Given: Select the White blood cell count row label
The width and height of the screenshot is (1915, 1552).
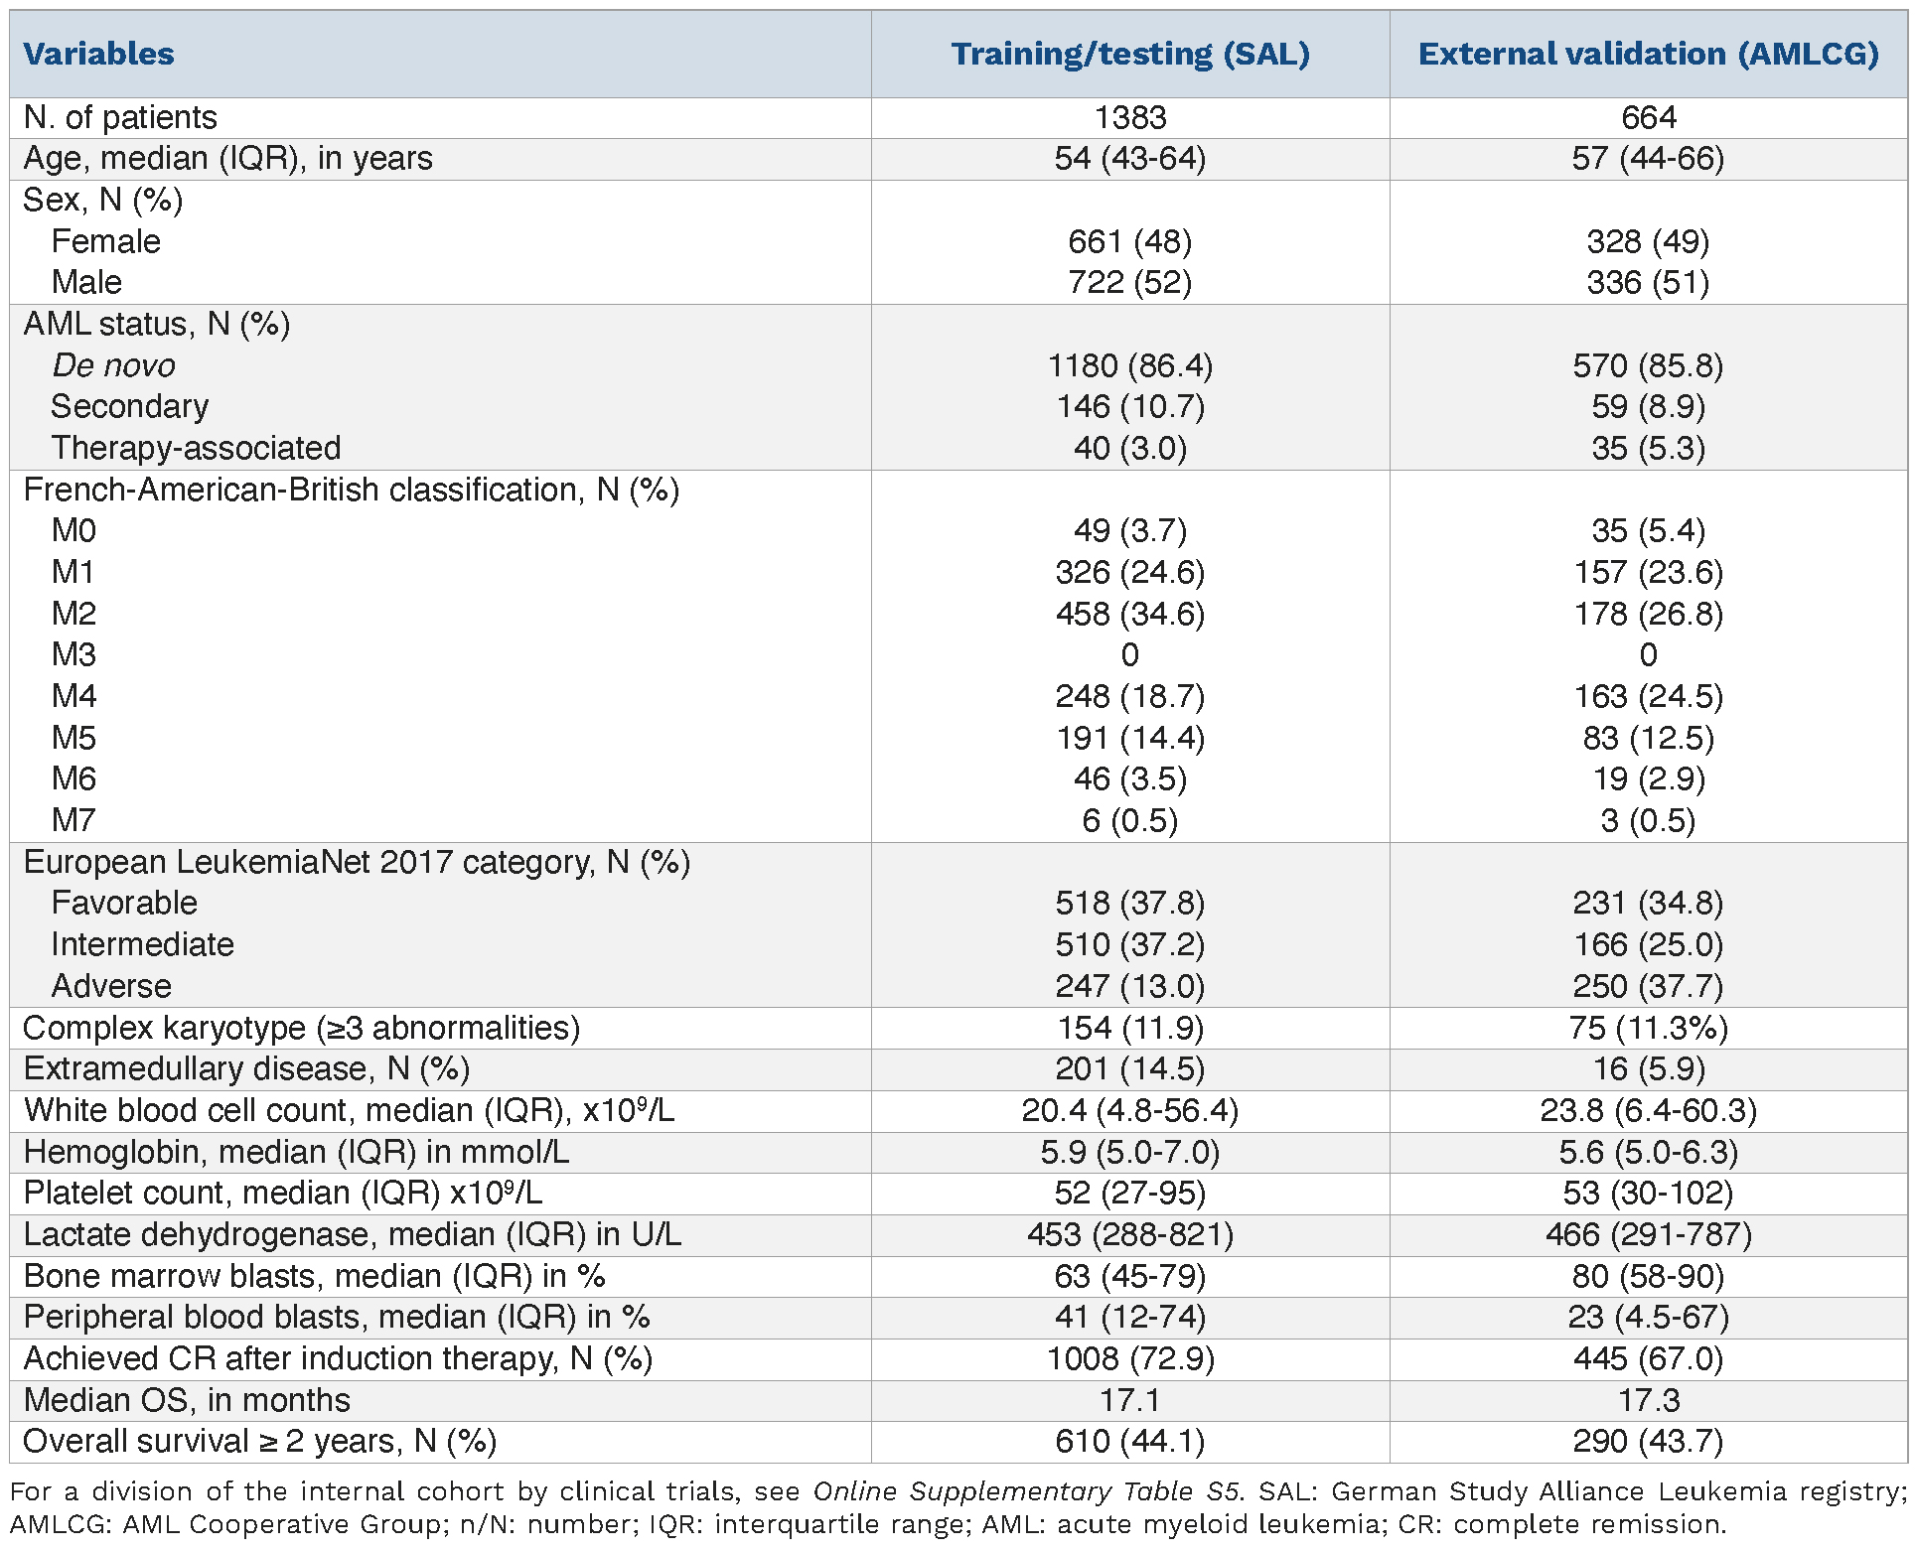Looking at the screenshot, I should point(349,1110).
